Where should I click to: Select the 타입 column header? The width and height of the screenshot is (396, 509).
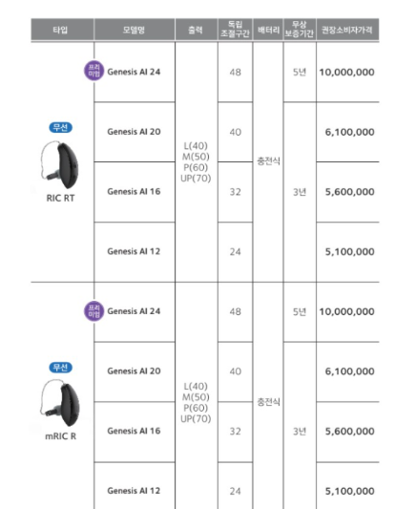62,30
